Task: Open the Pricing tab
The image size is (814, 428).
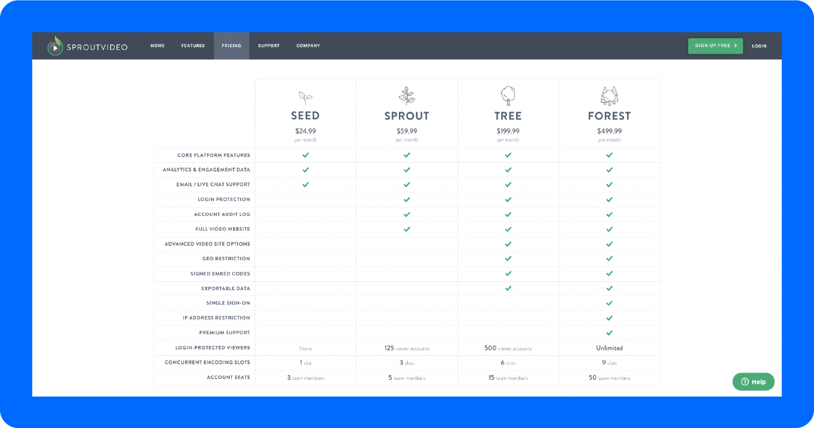Action: tap(231, 46)
